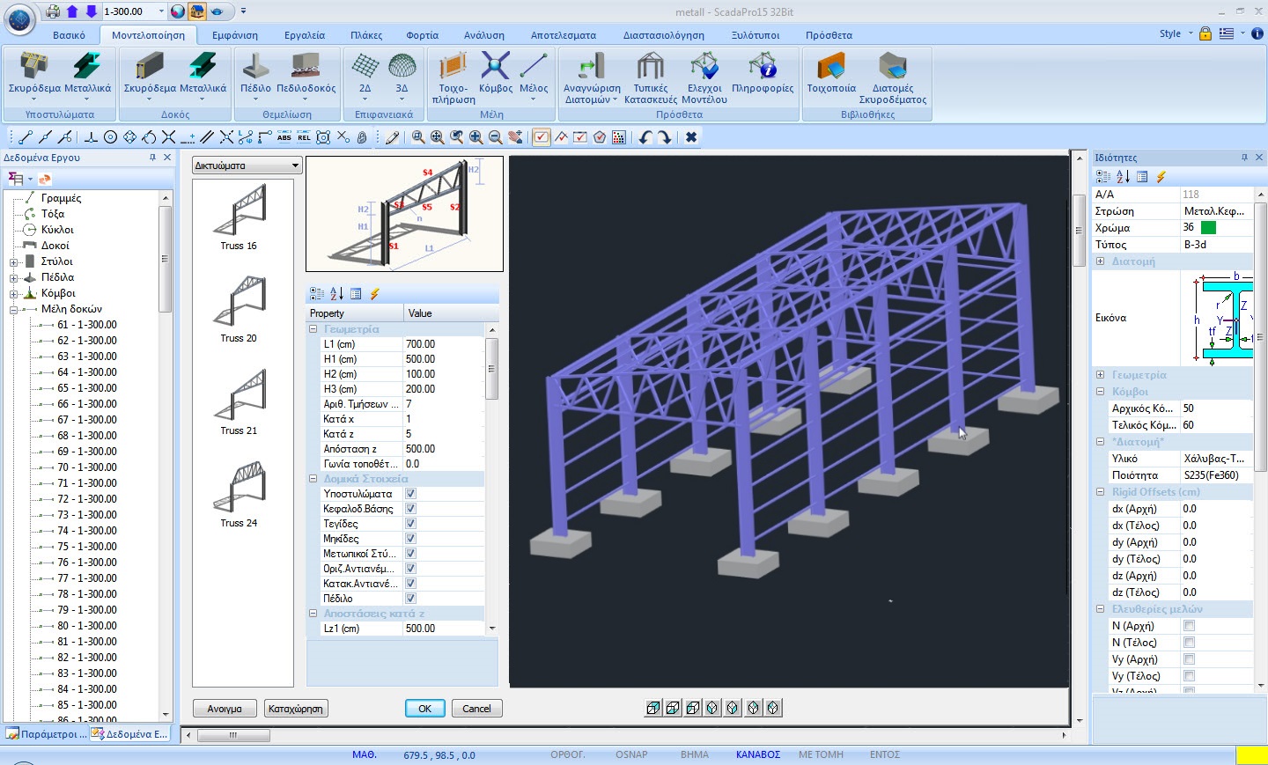Click the ABS coordinates toolbar icon
This screenshot has height=765, width=1268.
coord(284,137)
